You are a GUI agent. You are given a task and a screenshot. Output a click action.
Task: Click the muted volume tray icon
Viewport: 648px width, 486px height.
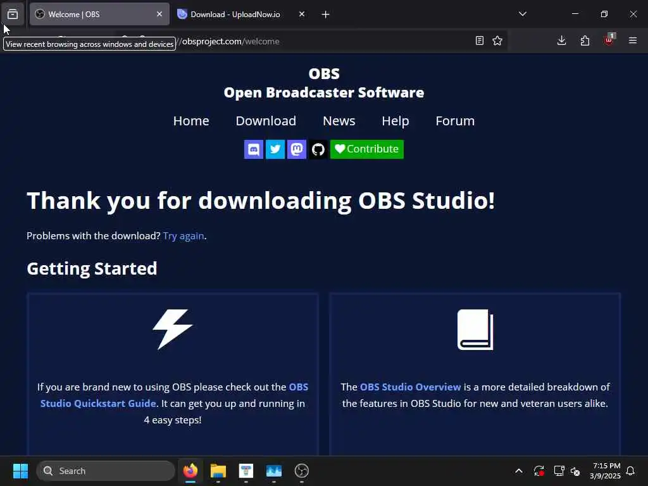[575, 471]
